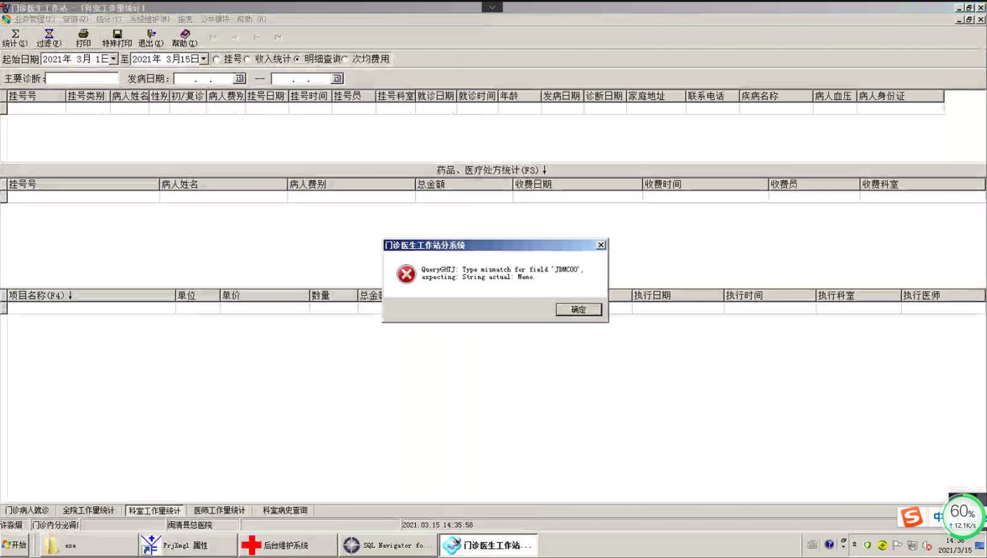
Task: Open the Windows 开始 start button
Action: tap(15, 545)
